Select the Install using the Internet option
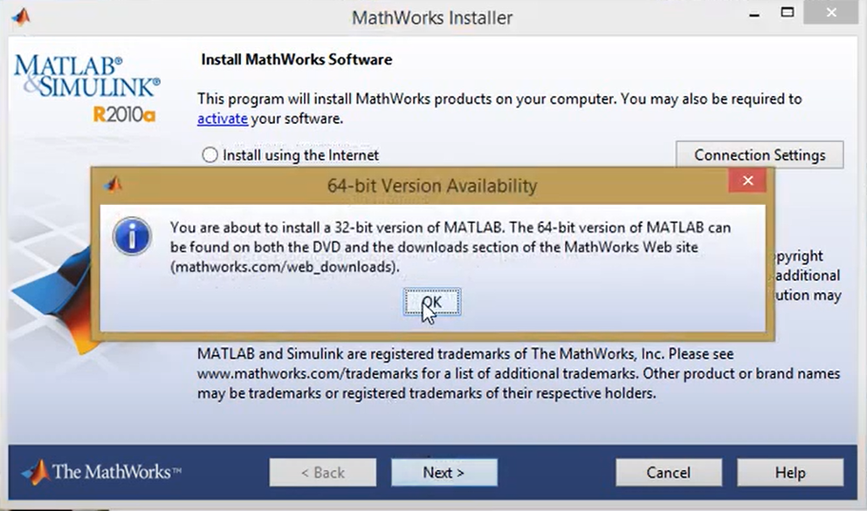 (x=210, y=155)
